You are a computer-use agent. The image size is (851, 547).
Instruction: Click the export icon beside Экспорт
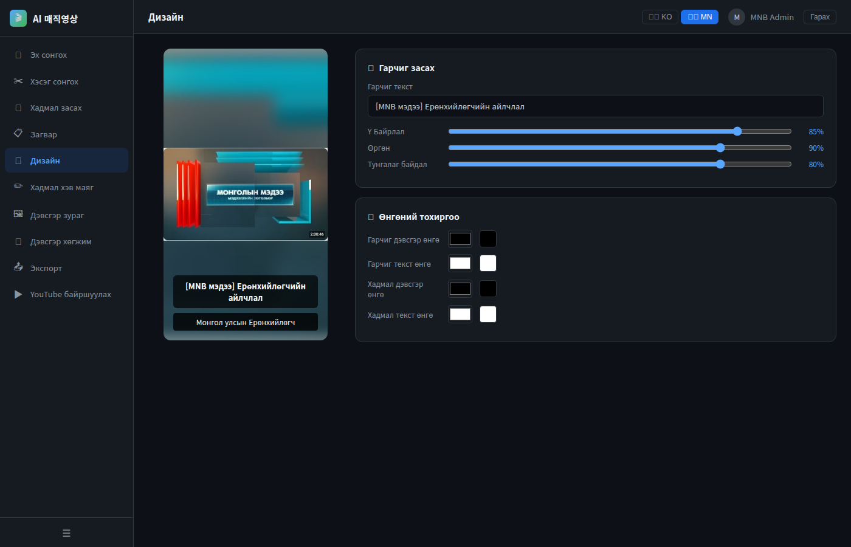tap(18, 267)
